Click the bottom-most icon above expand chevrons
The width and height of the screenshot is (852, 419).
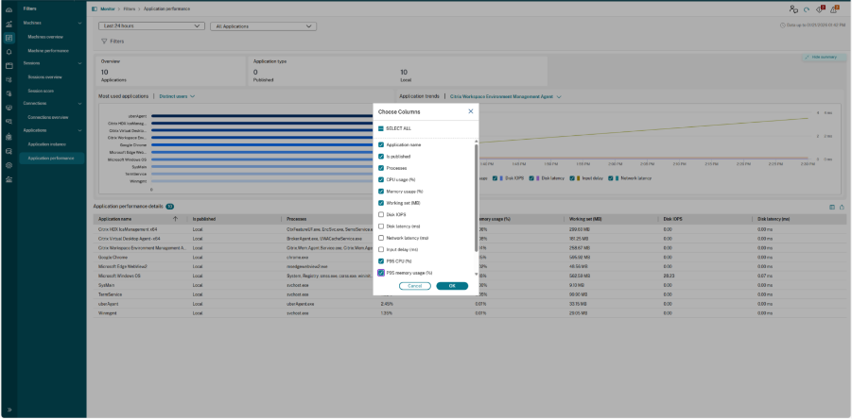[9, 179]
